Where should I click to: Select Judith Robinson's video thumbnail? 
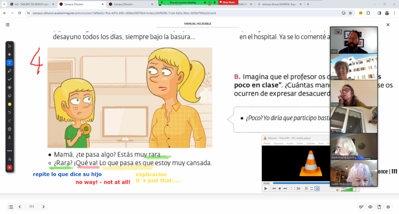click(354, 173)
